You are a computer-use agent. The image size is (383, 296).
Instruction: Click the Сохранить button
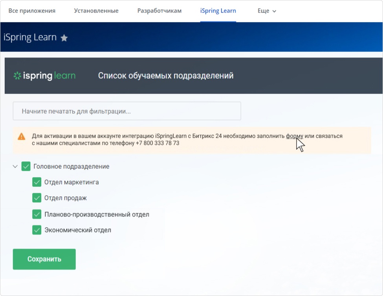pyautogui.click(x=44, y=259)
